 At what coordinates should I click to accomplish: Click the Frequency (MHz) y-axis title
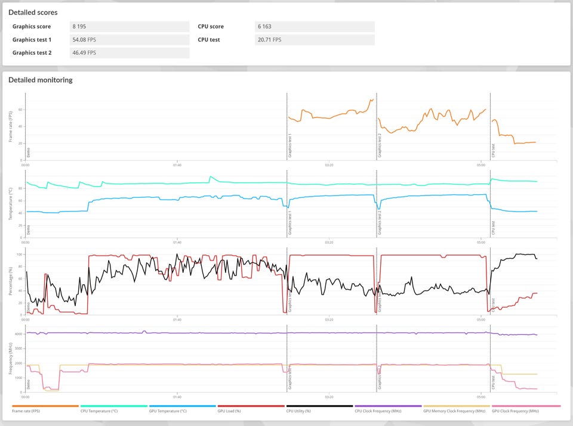pos(11,359)
